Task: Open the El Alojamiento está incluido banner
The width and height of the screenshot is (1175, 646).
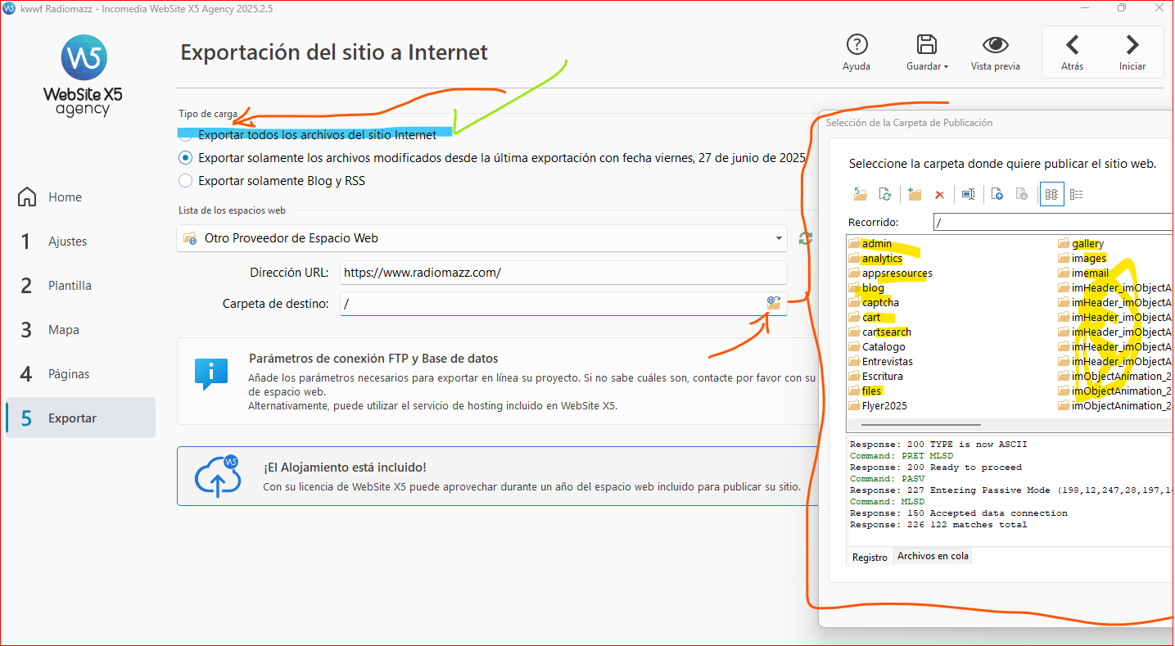Action: click(x=498, y=477)
